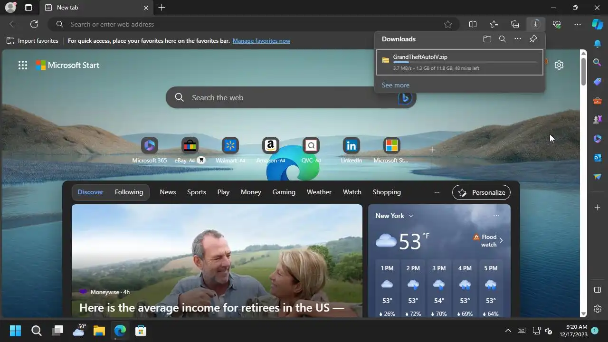The image size is (608, 342).
Task: Add a new quick link
Action: click(x=432, y=150)
